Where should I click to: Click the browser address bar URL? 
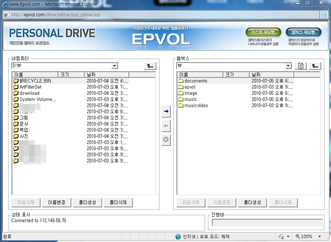point(56,14)
